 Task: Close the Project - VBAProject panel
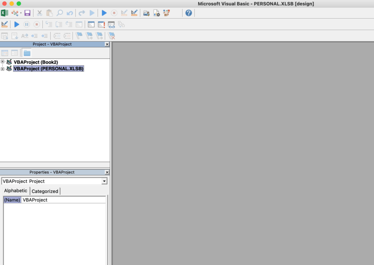107,44
